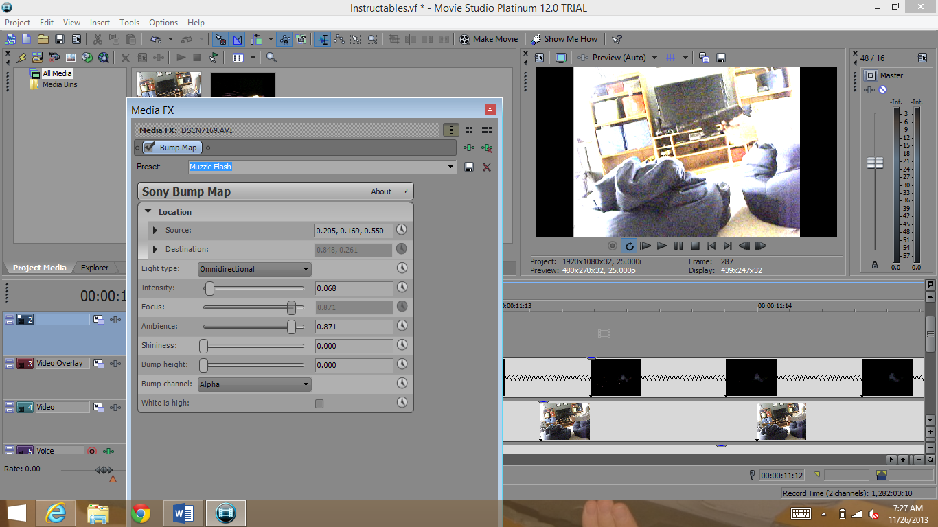Toggle Ignore Event Grouping toolbar button
Image resolution: width=938 pixels, height=527 pixels.
(x=301, y=39)
